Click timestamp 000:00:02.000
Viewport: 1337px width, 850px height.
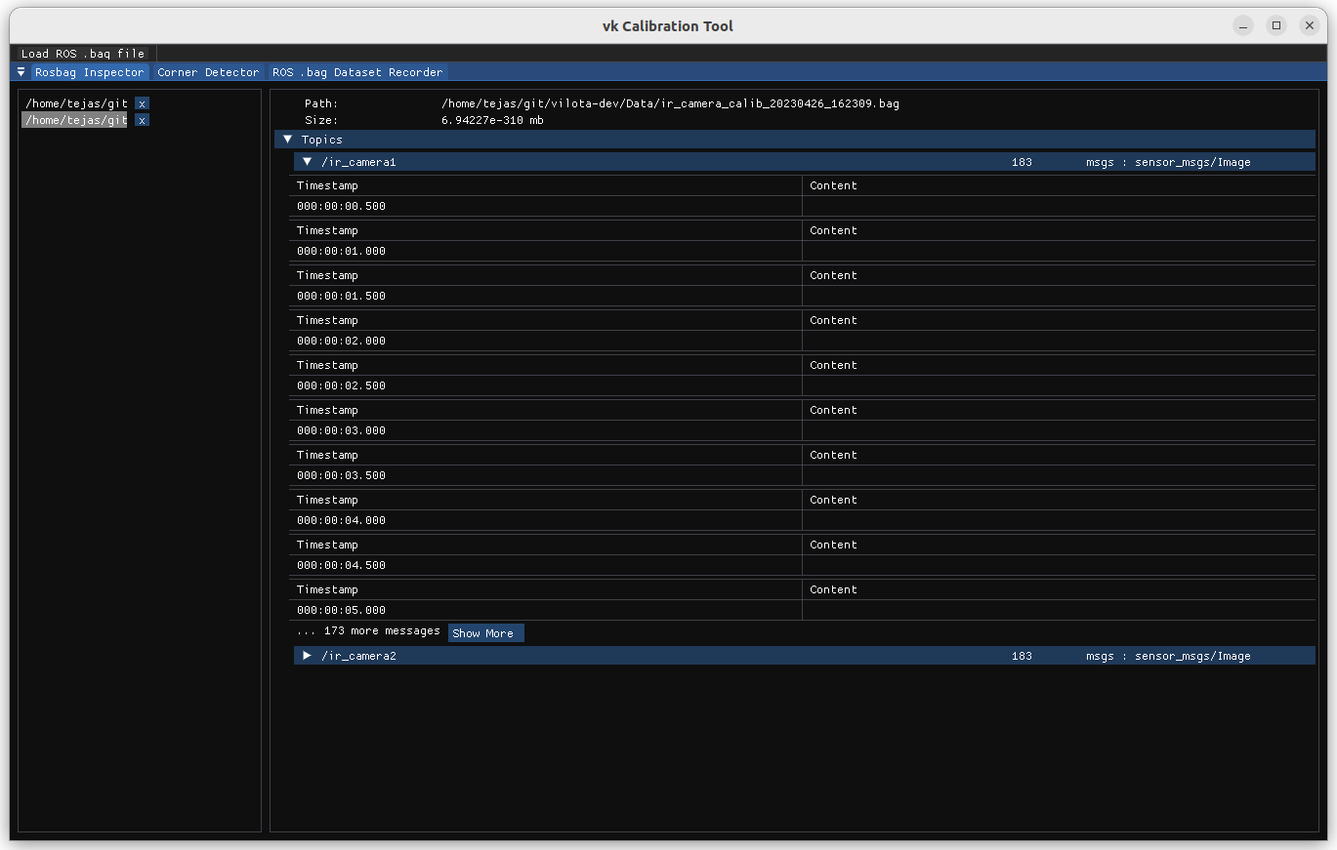(x=342, y=341)
